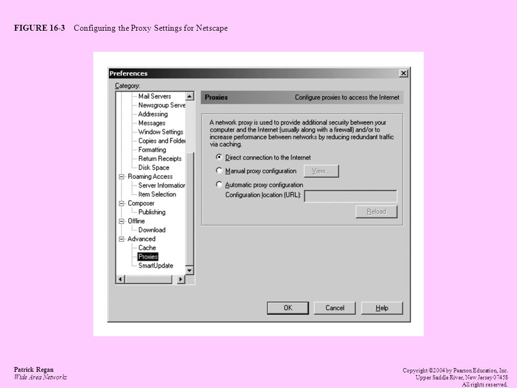Click the horizontal scrollbar thumb
The height and width of the screenshot is (388, 517).
(x=148, y=280)
